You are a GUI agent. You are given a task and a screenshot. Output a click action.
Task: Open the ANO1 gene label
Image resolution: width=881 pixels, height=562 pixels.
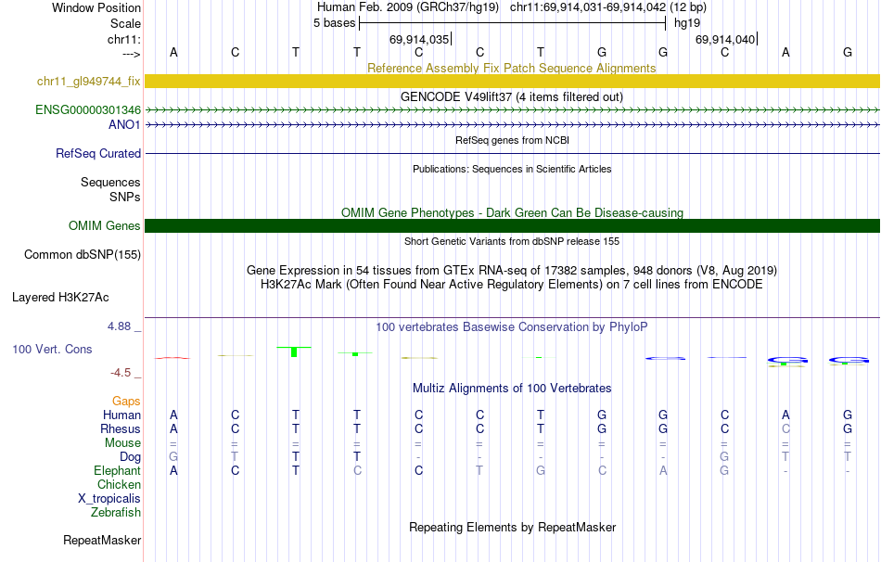point(124,125)
